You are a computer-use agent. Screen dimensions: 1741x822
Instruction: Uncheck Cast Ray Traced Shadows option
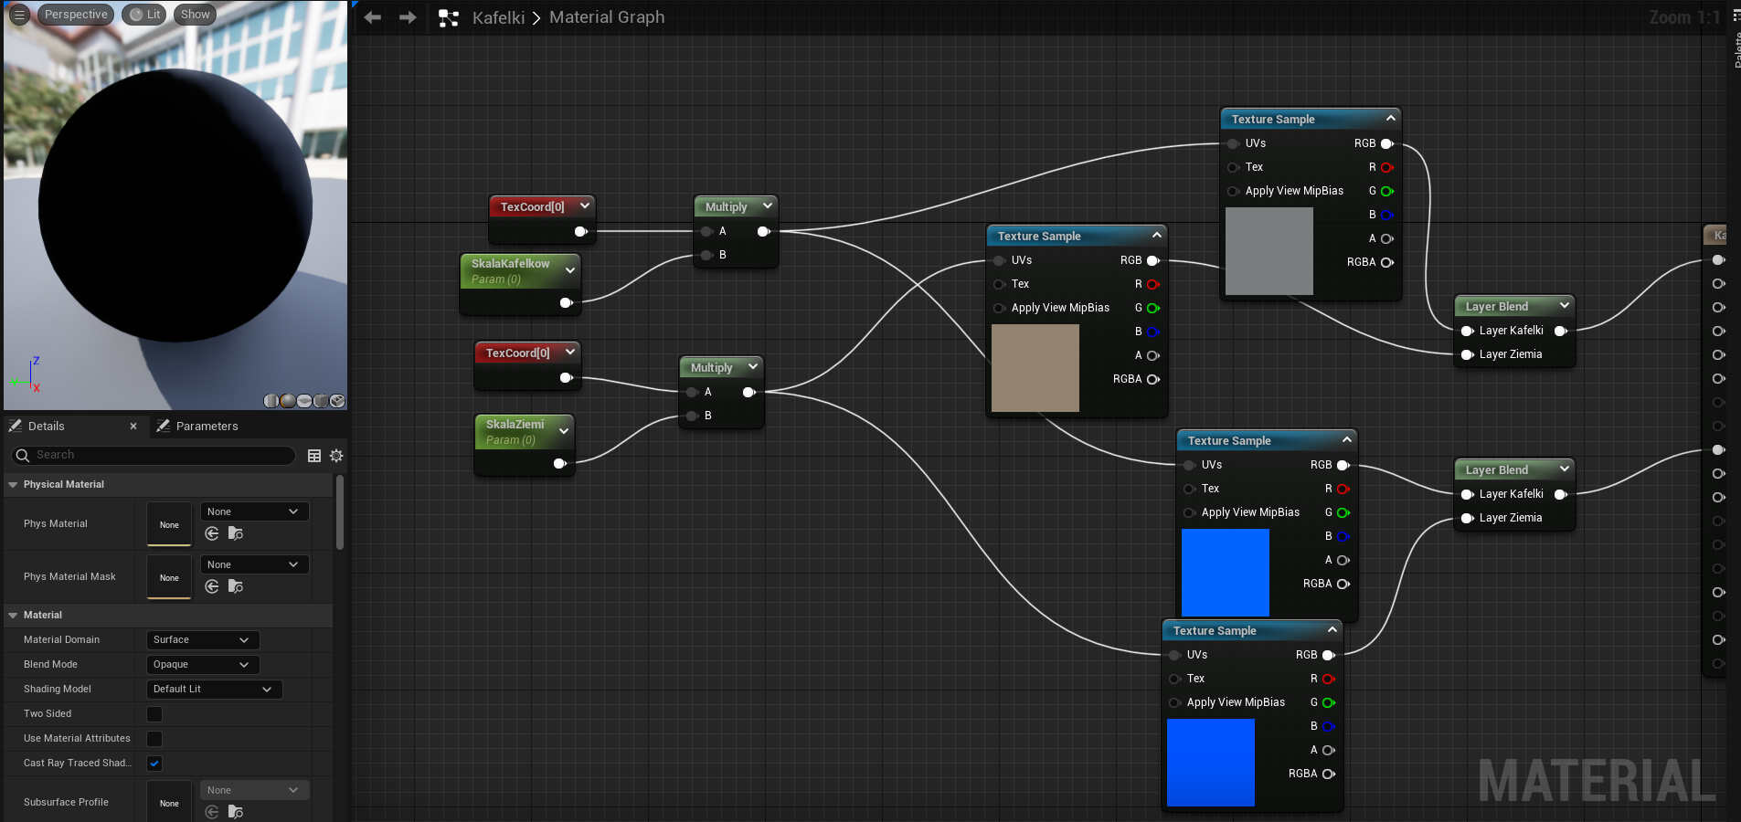(154, 764)
